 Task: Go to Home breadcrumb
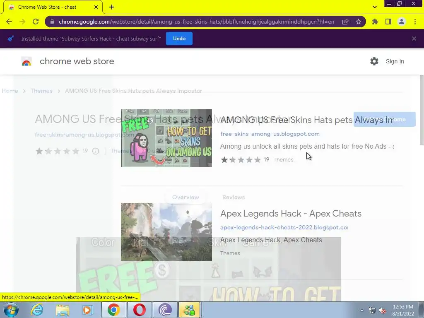10,91
